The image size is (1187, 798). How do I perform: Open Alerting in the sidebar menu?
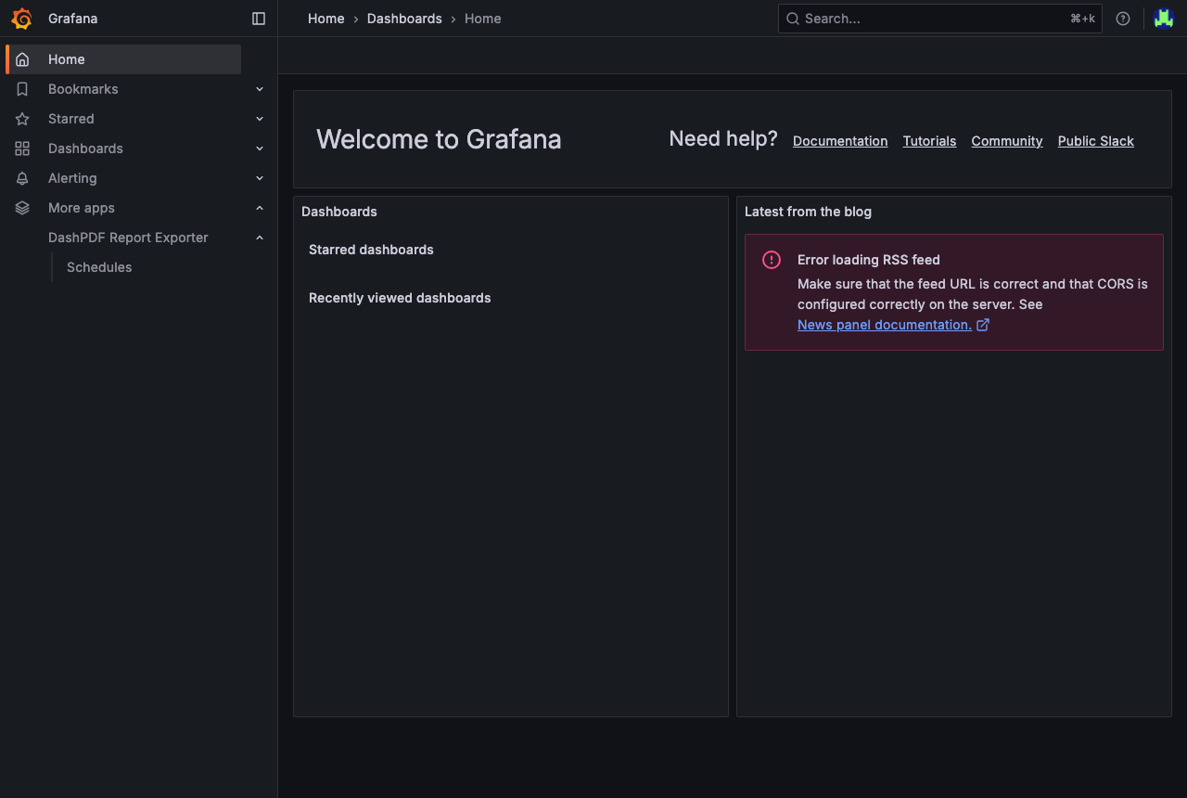pos(72,178)
